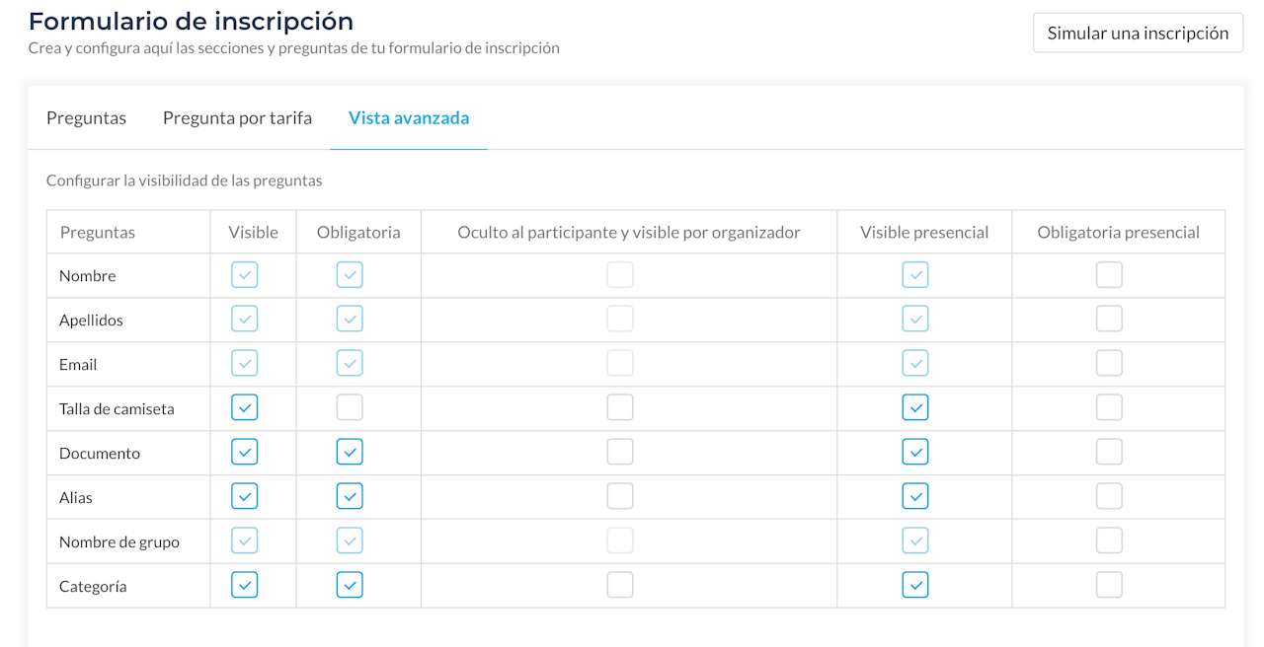Select the Vista avanzada tab

[x=409, y=118]
